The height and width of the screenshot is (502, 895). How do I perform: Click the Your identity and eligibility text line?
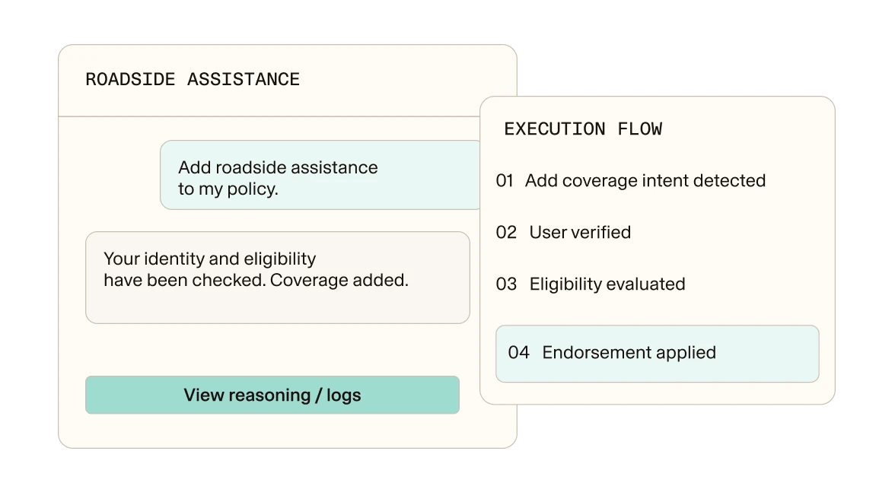tap(209, 259)
